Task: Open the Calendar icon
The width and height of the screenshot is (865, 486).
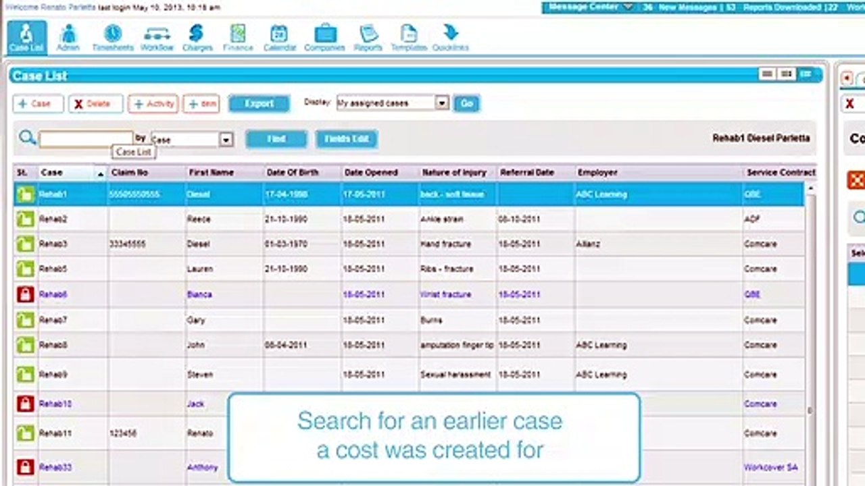Action: [x=279, y=36]
